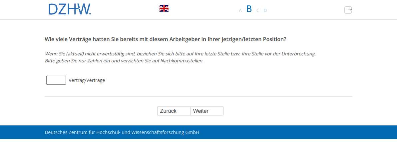This screenshot has height=142, width=397.
Task: Select font size B
Action: coord(249,9)
